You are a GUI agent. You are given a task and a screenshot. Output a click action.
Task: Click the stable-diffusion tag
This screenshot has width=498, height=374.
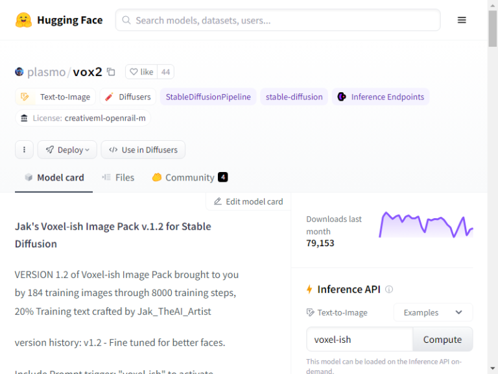pos(294,97)
